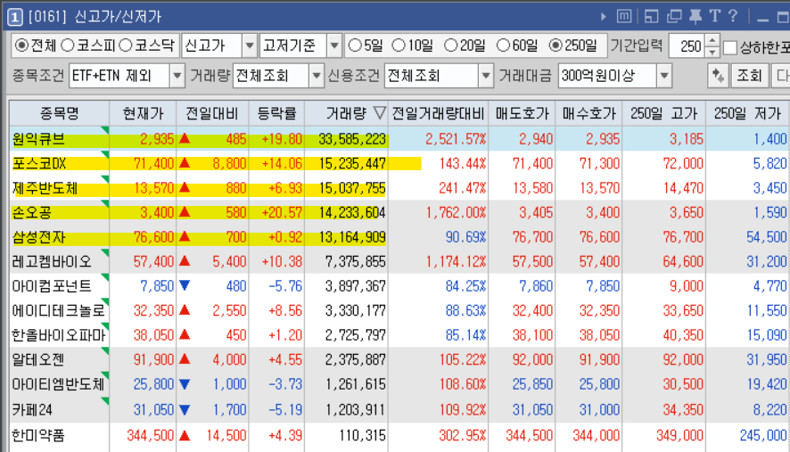The image size is (790, 452).
Task: Click the 250일 저가 column header
Action: (747, 113)
